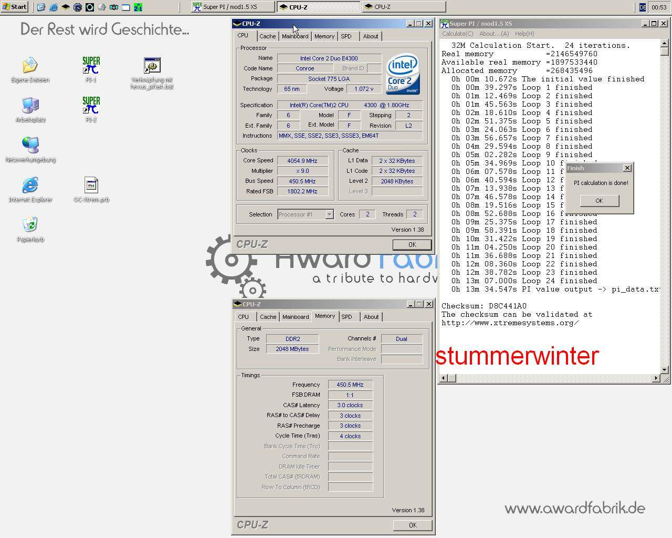Click the Intel Core 2 Duo logo
Viewport: 672px width, 538px height.
(403, 74)
